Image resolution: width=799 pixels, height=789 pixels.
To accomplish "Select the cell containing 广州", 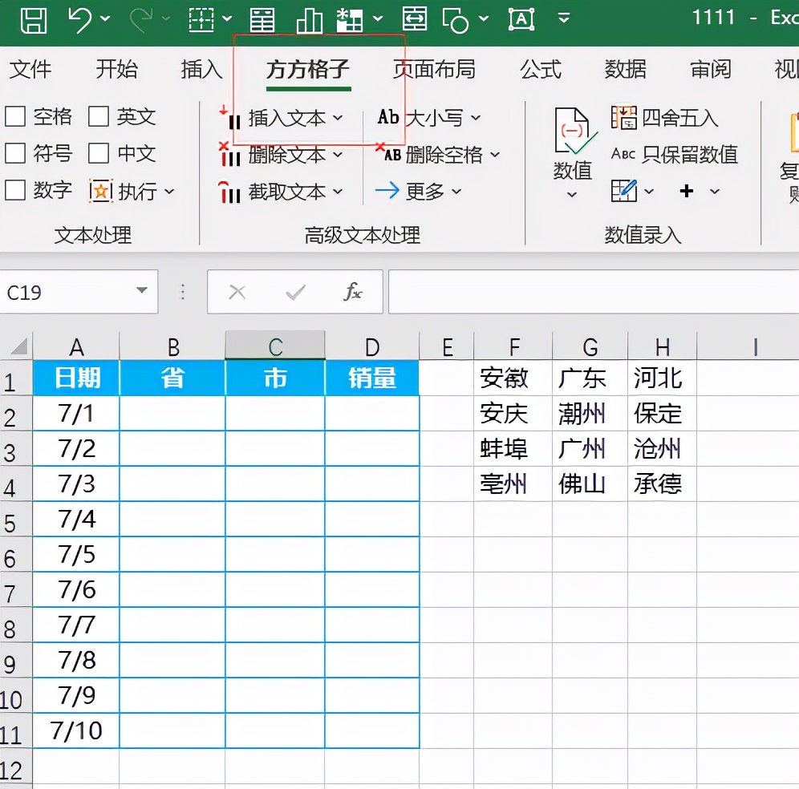I will click(x=590, y=449).
